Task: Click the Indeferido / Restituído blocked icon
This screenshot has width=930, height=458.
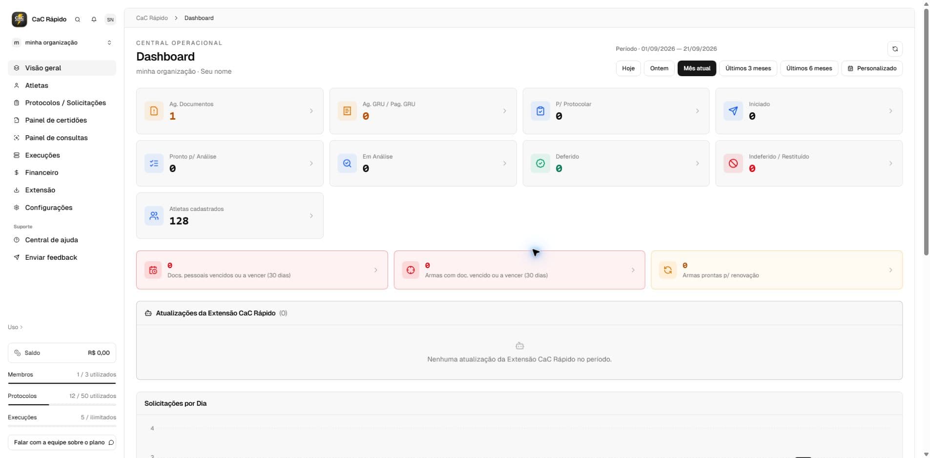Action: (x=733, y=164)
